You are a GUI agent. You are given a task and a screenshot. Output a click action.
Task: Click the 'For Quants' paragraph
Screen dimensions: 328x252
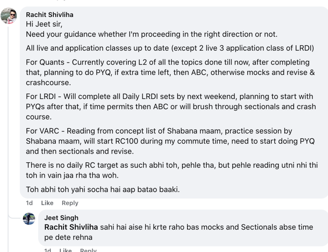click(170, 72)
